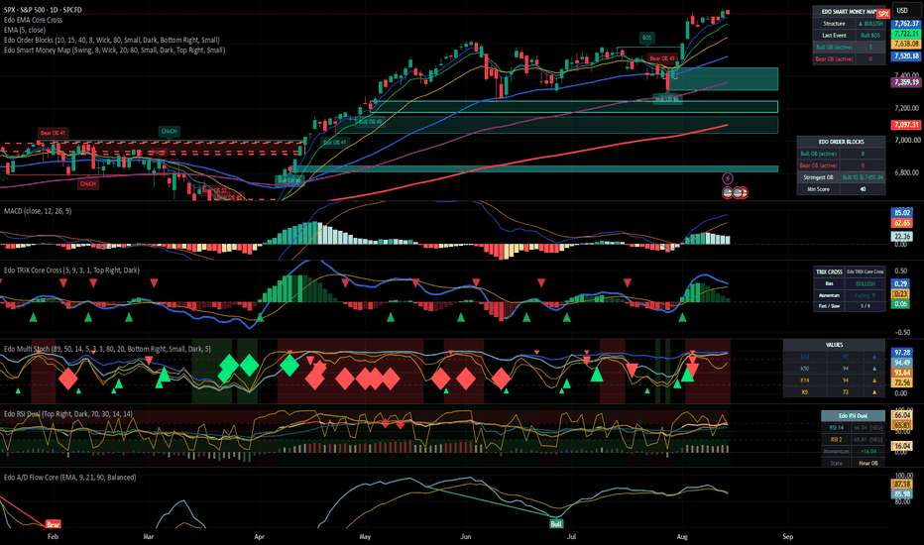Select the MACD (close, 12, 26, 9) legend

click(38, 211)
